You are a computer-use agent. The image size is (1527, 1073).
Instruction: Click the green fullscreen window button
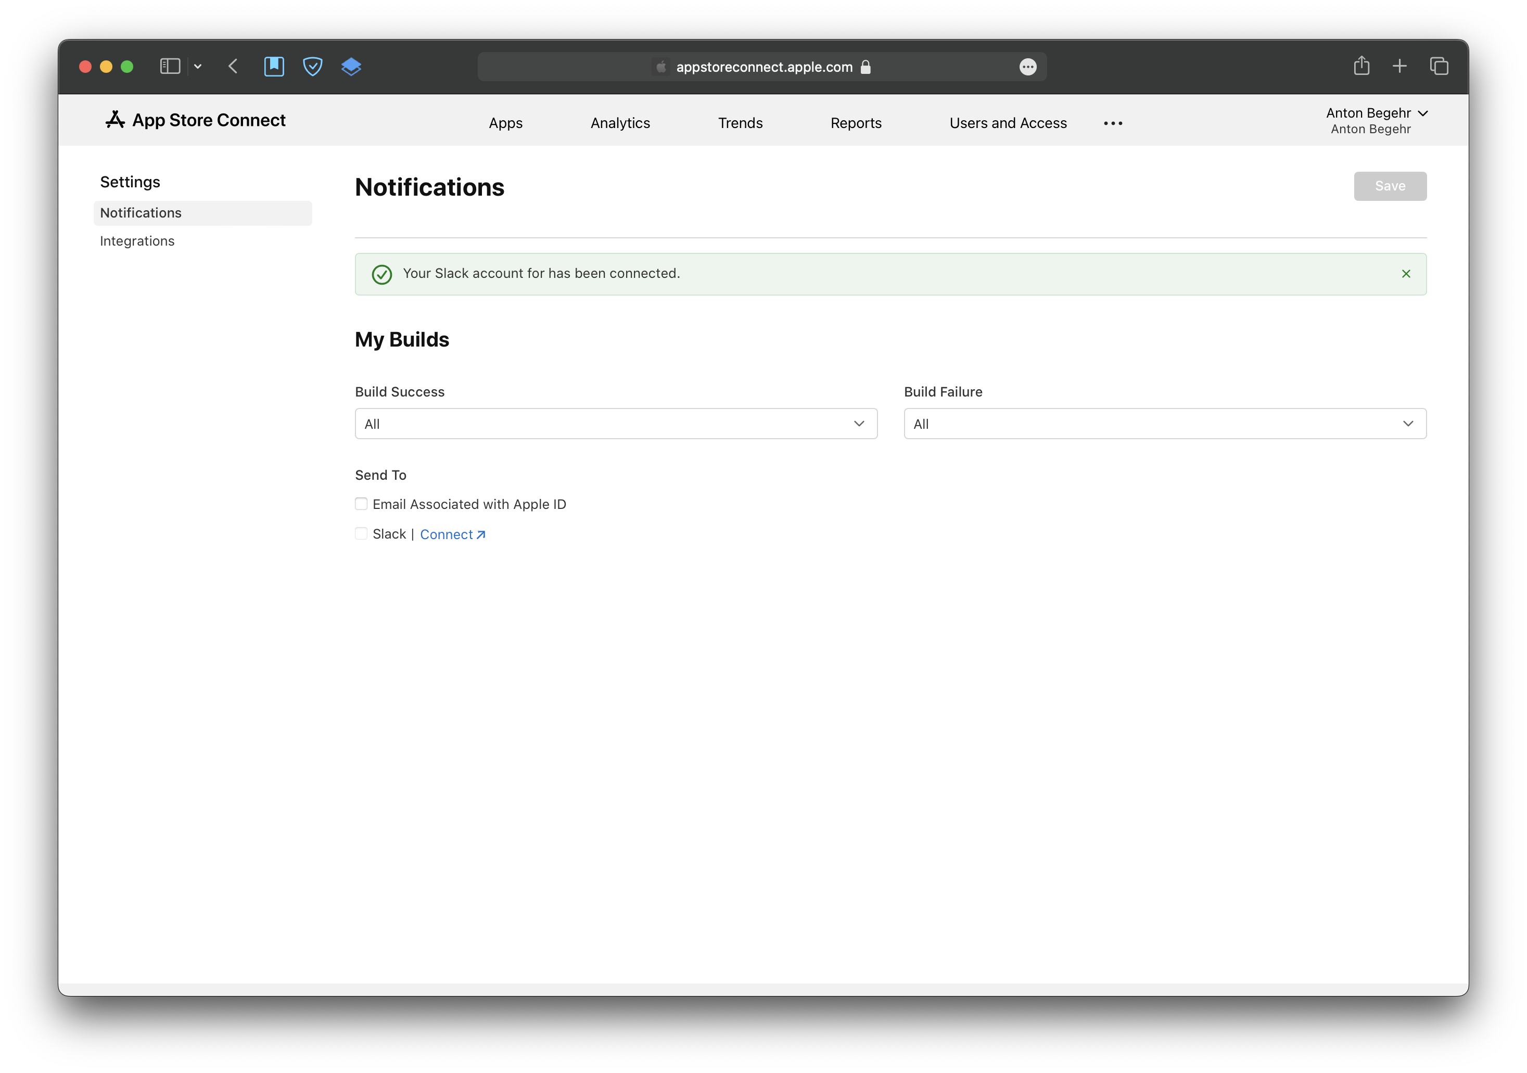tap(127, 67)
